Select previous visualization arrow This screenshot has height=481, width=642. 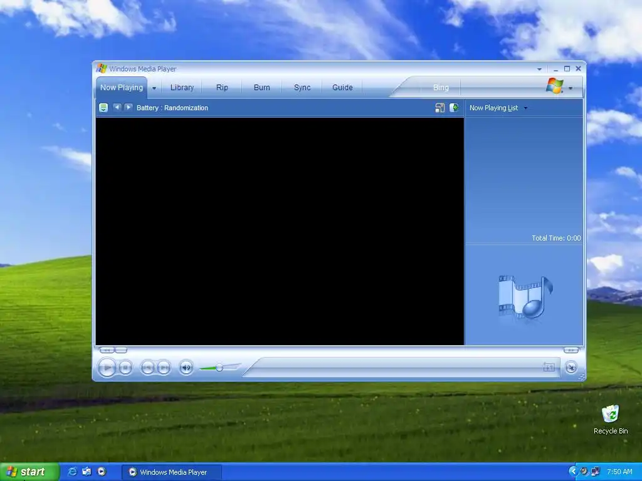(x=117, y=107)
